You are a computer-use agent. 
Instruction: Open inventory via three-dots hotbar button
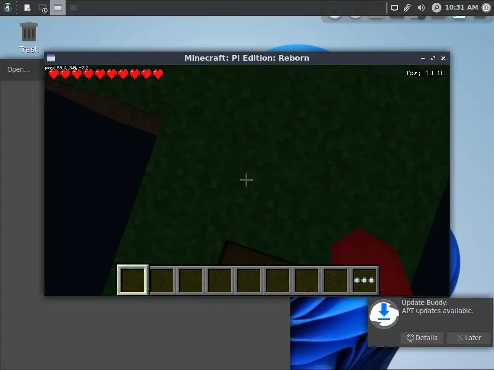[x=364, y=280]
